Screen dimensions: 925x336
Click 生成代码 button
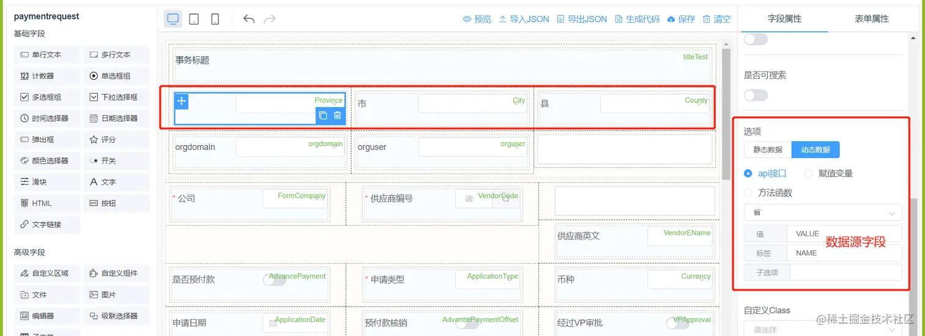[x=637, y=19]
